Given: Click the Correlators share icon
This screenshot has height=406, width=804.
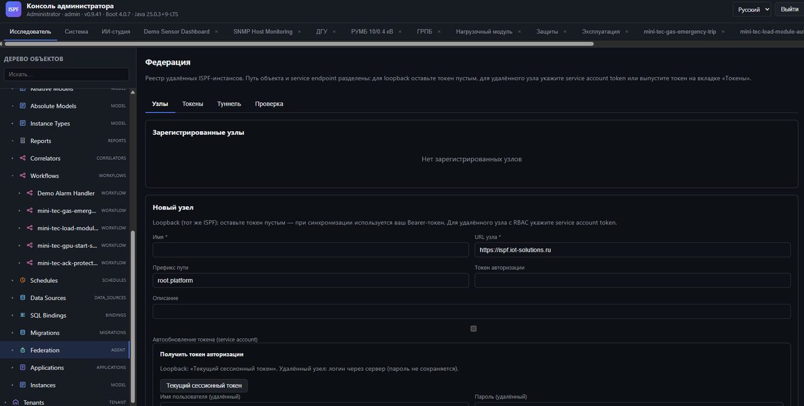Looking at the screenshot, I should tap(23, 159).
